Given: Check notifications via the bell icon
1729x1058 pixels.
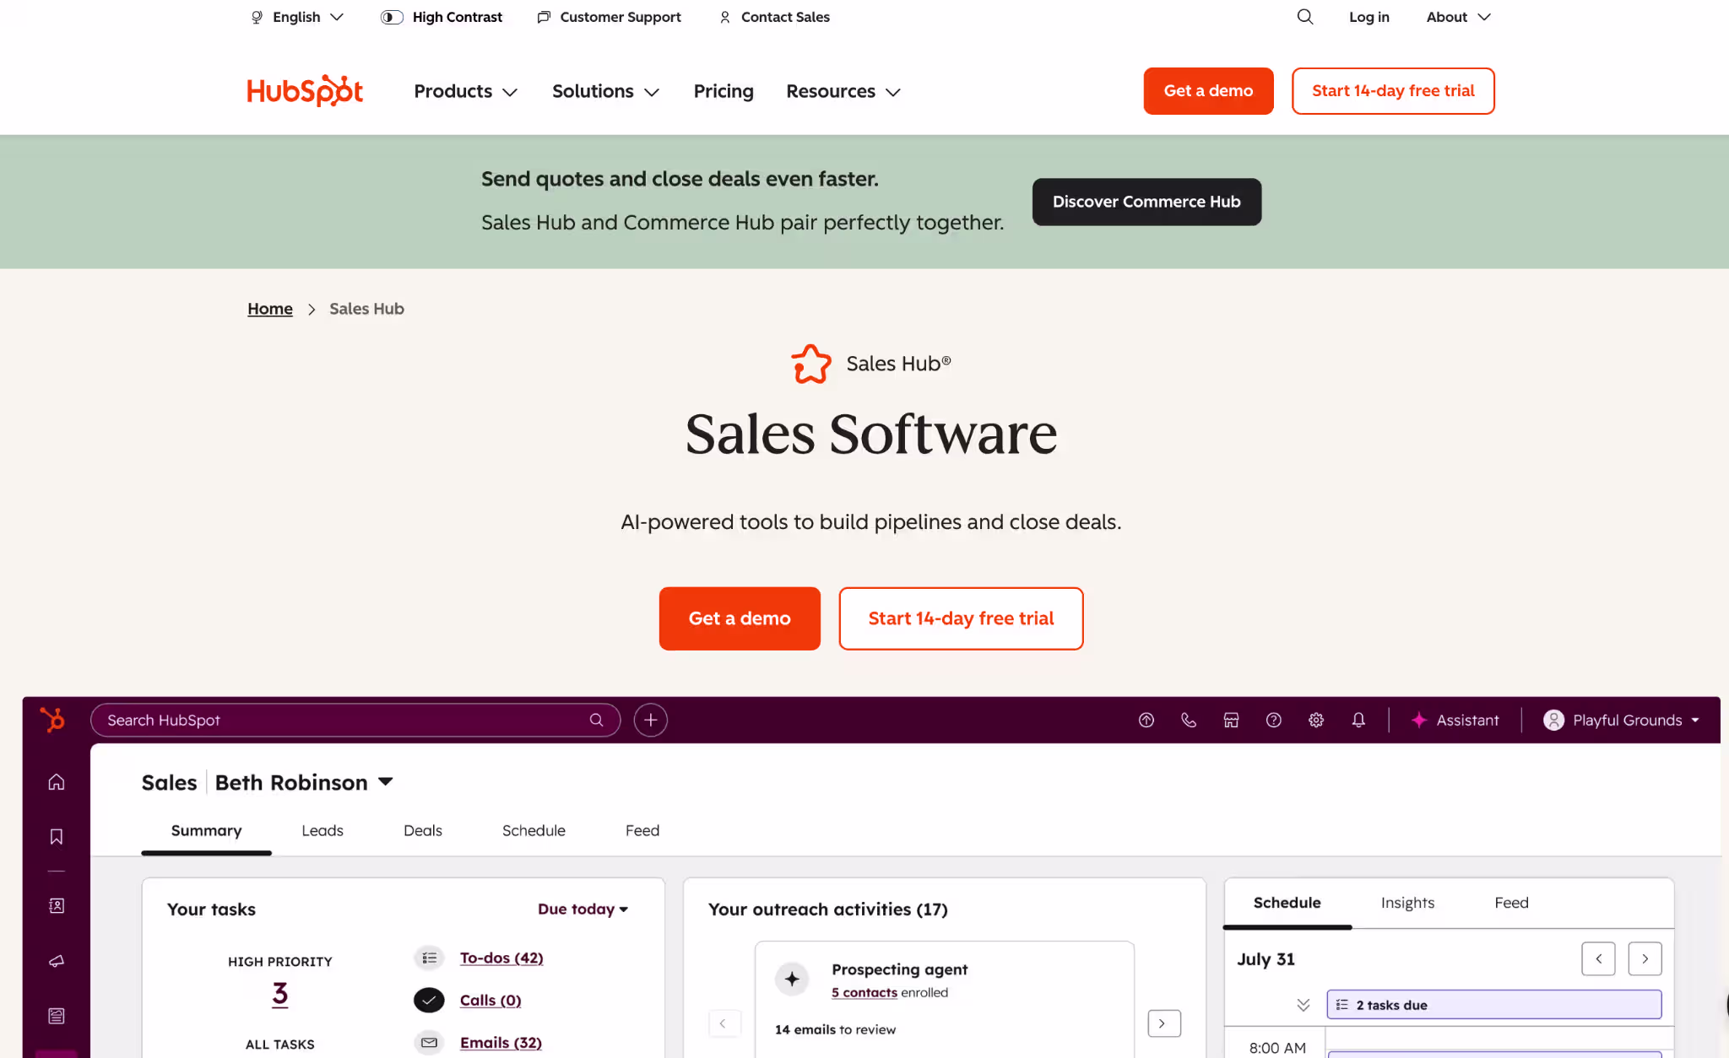Looking at the screenshot, I should 1358,720.
